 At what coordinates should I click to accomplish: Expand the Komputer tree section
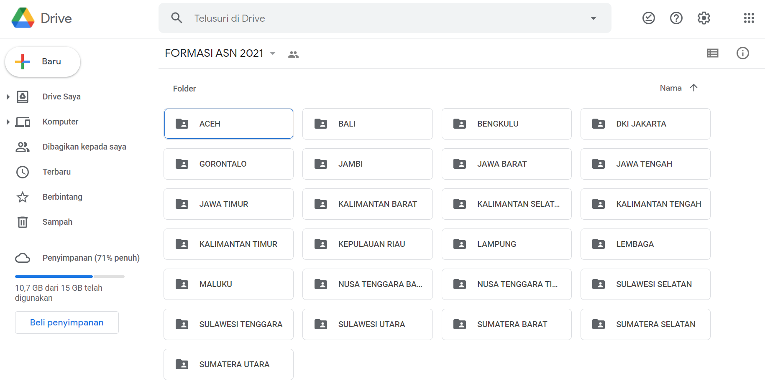(8, 122)
